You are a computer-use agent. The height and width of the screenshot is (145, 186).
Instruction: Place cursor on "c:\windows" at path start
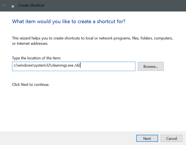pyautogui.click(x=23, y=66)
